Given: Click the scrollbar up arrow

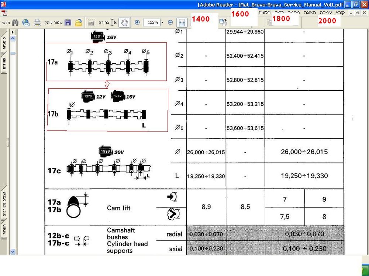Looking at the screenshot, I should (13, 38).
